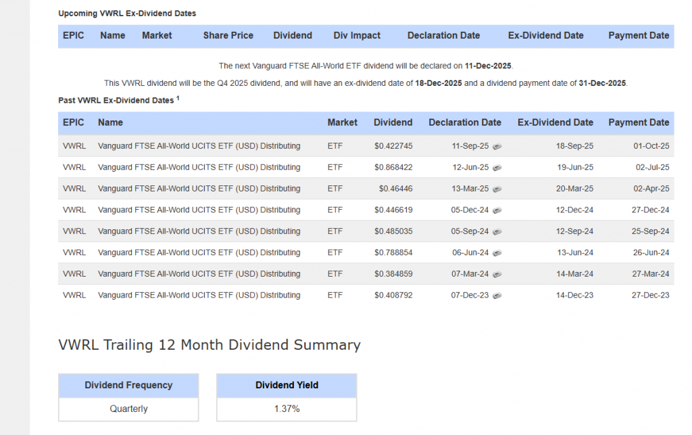Open the announcement icon for 05-Dec-24
Viewport: 692px width, 435px height.
coord(497,210)
